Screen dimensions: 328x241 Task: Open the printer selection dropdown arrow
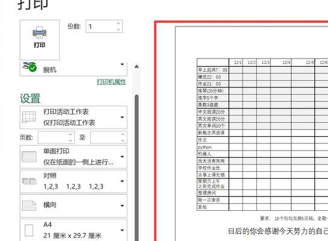[x=123, y=64]
